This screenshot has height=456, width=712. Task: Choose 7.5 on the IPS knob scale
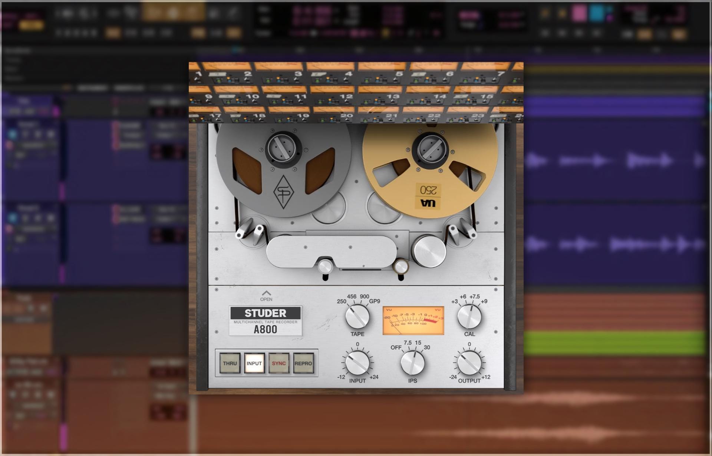tap(408, 343)
